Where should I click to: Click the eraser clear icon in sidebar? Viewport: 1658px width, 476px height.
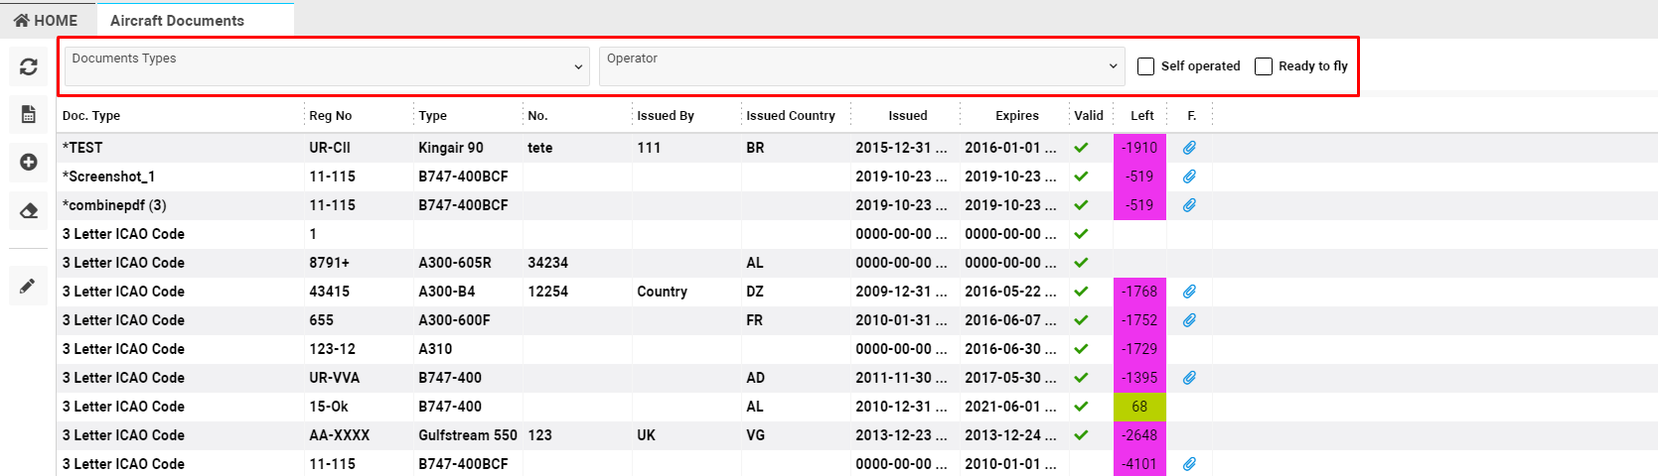(29, 210)
